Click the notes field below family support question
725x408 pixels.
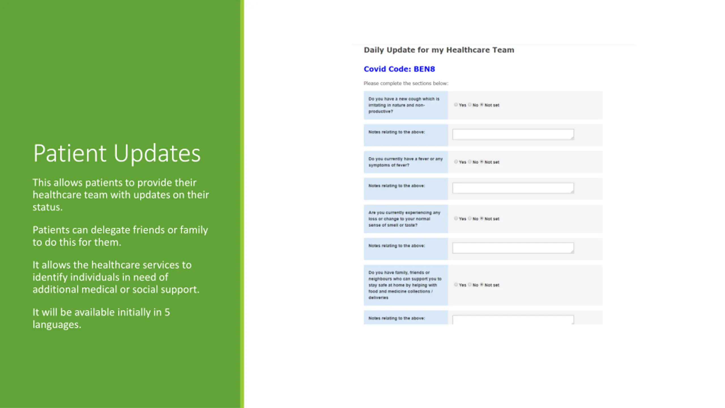coord(513,320)
